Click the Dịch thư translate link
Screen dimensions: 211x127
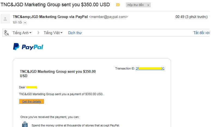[x=75, y=33]
